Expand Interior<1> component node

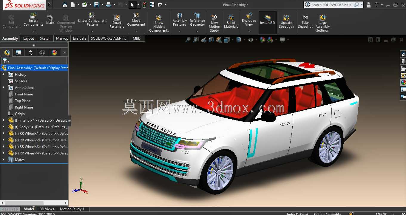click(4, 120)
